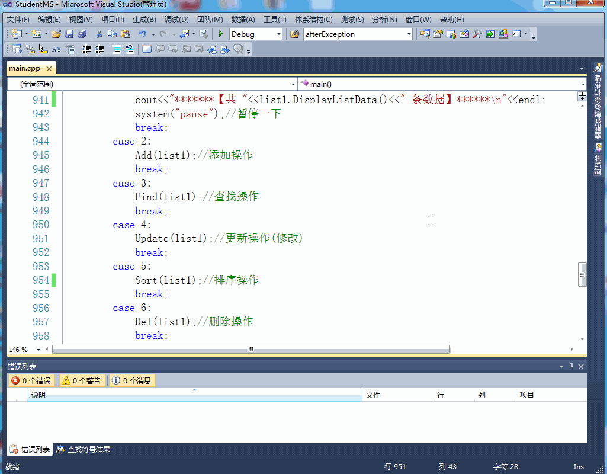Click the Open File folder icon
The height and width of the screenshot is (474, 607).
coord(56,34)
